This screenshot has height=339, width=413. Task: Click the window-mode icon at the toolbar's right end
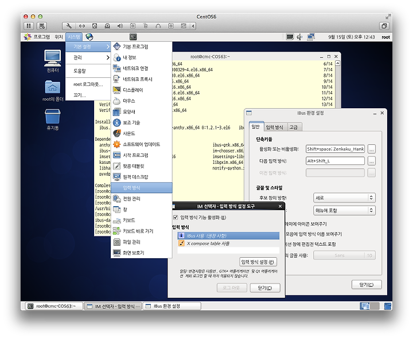(x=384, y=26)
